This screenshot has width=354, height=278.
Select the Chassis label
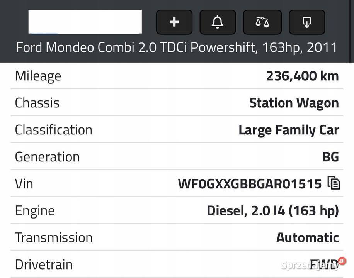tap(37, 103)
